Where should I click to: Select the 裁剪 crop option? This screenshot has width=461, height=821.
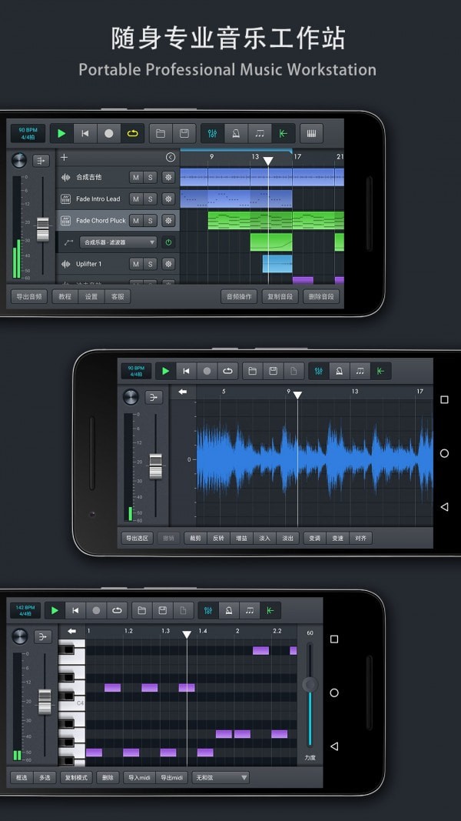(195, 538)
